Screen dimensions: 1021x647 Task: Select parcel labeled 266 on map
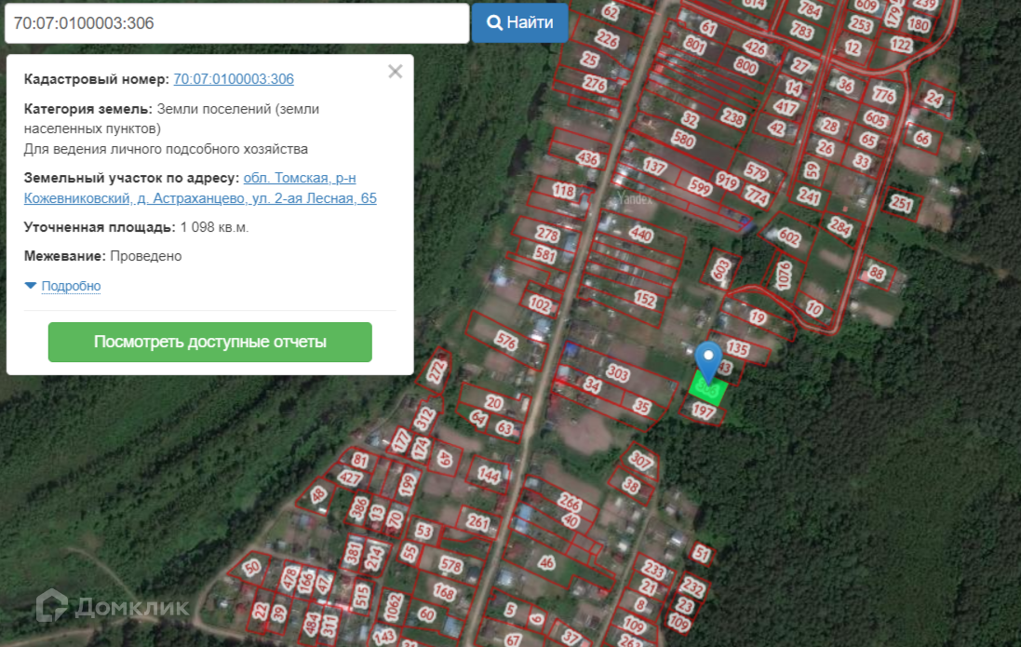point(569,503)
